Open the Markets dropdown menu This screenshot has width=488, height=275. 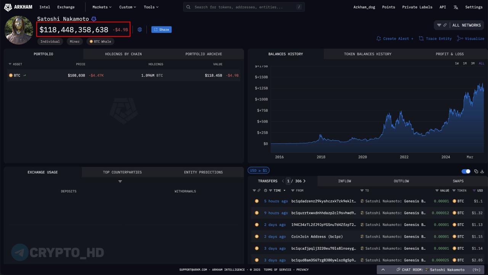click(x=102, y=7)
